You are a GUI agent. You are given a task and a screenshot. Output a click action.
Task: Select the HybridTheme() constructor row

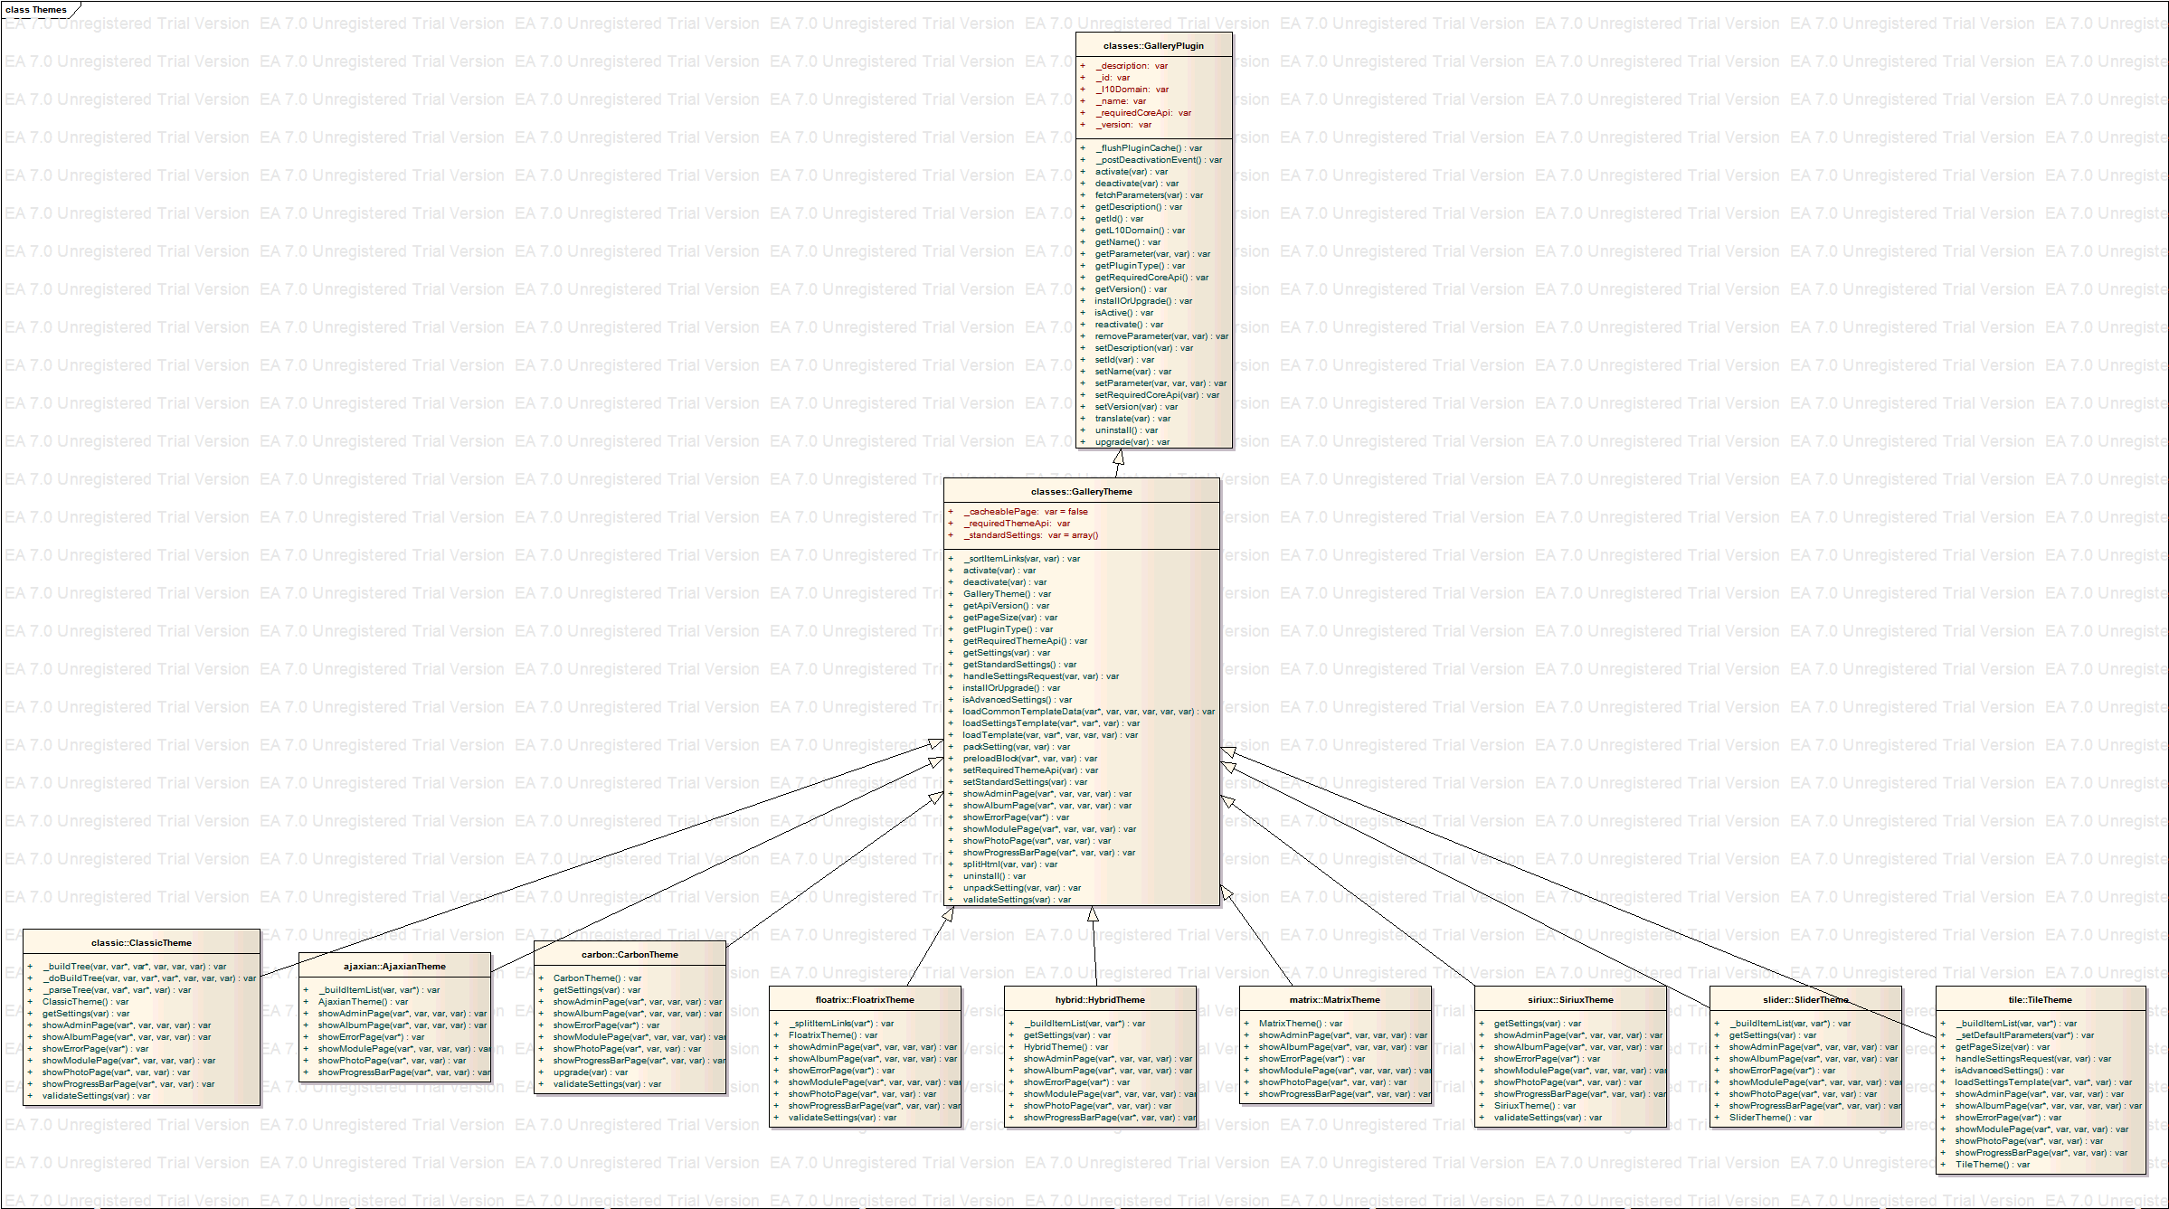point(1066,1047)
